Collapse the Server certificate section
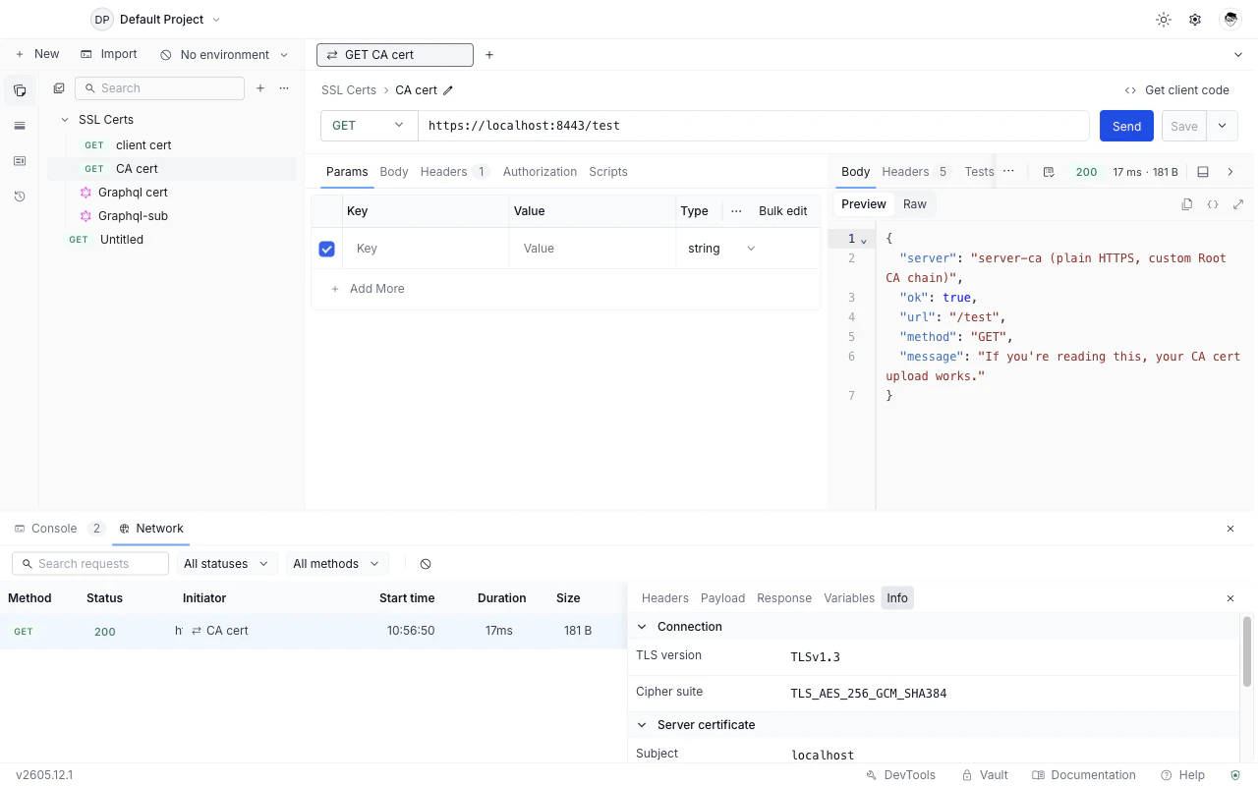This screenshot has height=786, width=1258. pos(643,725)
